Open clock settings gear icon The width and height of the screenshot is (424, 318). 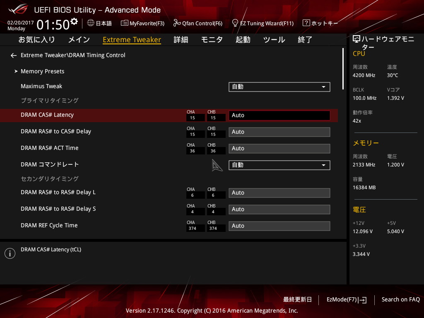point(74,22)
